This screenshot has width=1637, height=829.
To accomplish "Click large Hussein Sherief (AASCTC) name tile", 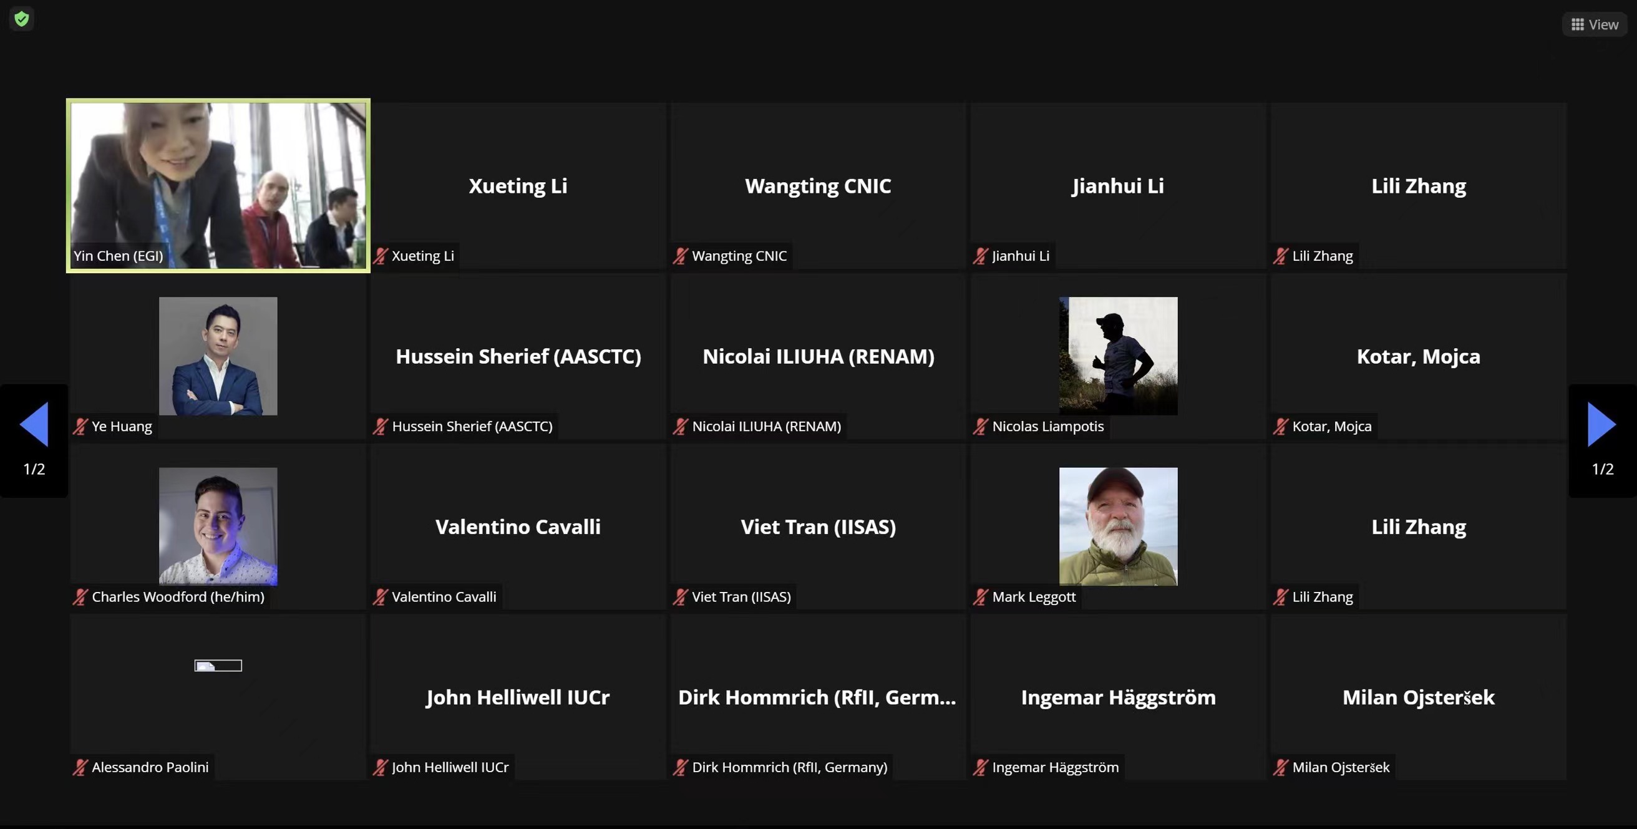I will [x=518, y=356].
